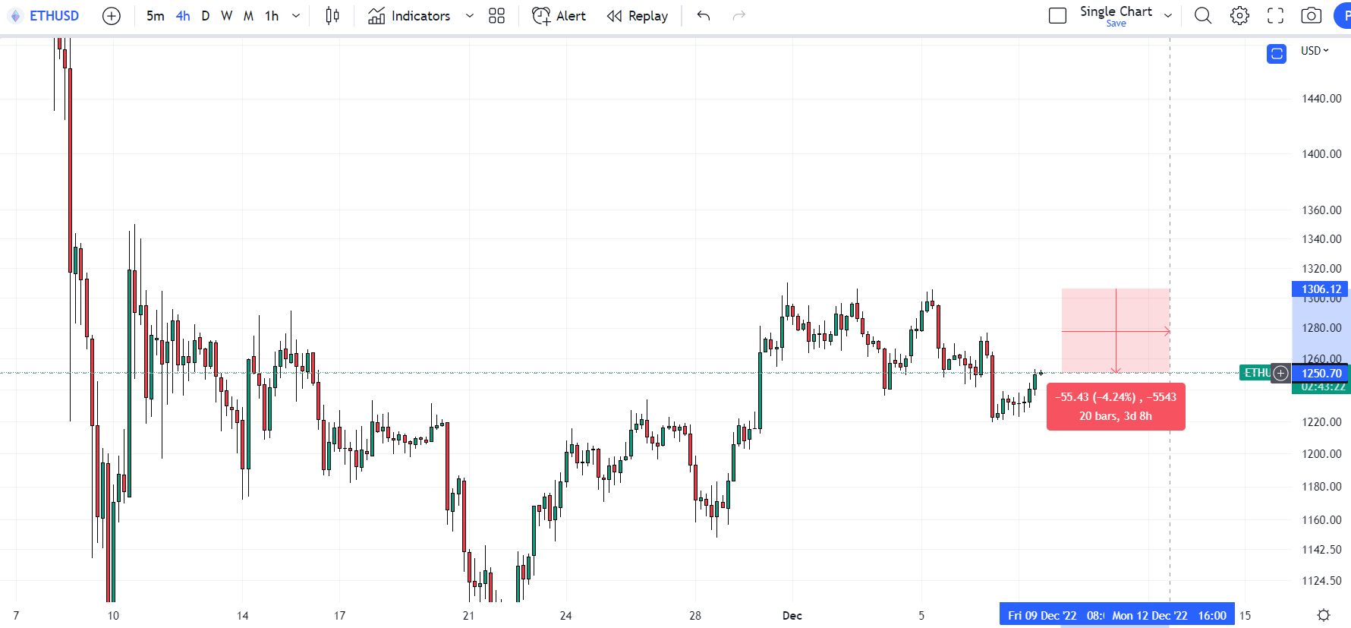Viewport: 1351px width, 628px height.
Task: Open the symbol search magnifier
Action: pos(1203,16)
